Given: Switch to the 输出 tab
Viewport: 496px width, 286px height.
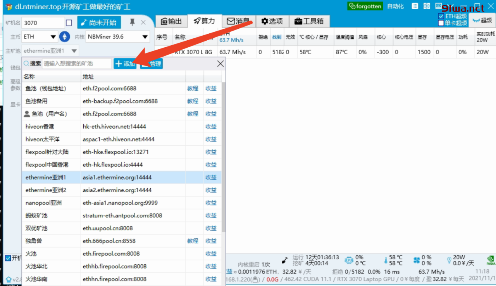Looking at the screenshot, I should (171, 21).
